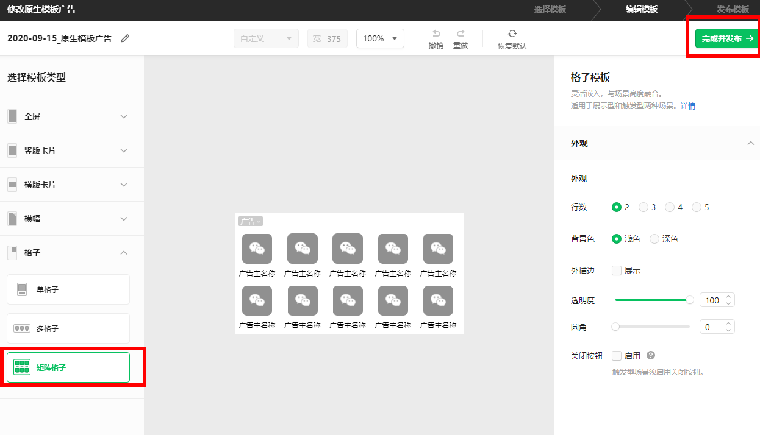The width and height of the screenshot is (760, 435).
Task: Click the 竖版卡片 template type icon
Action: tap(12, 150)
